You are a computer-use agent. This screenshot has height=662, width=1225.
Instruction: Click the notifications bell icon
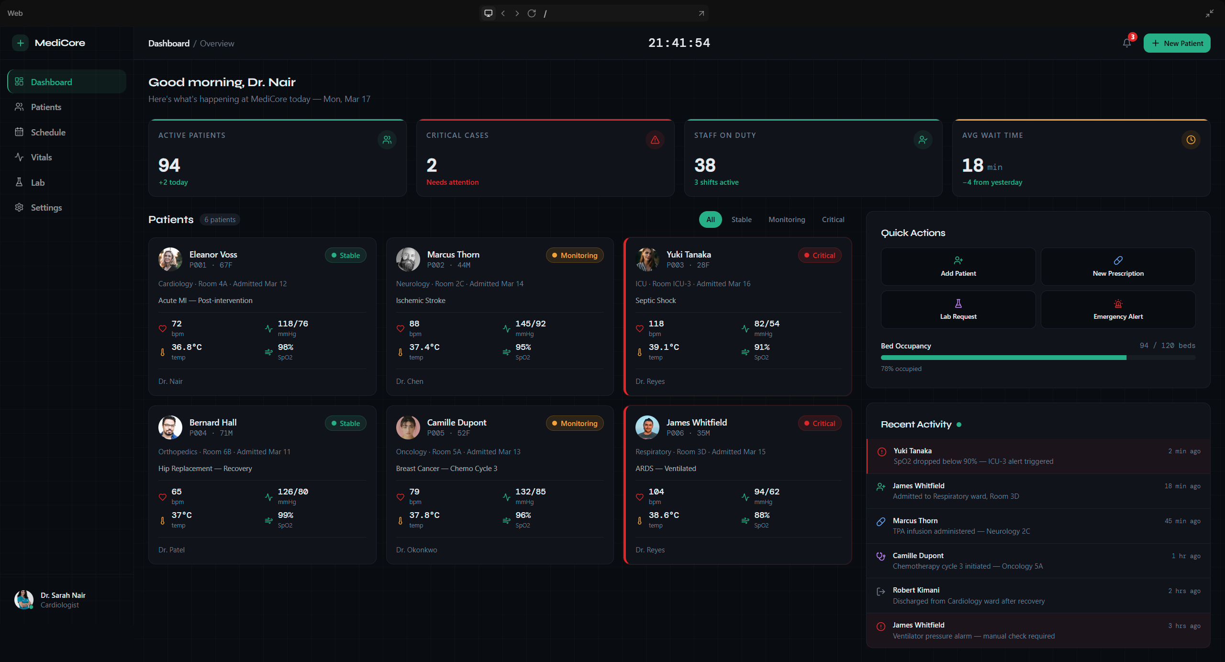coord(1126,43)
